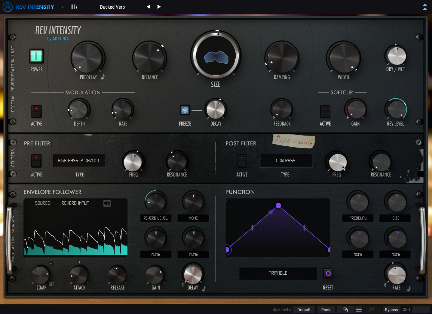
Task: Go to the next preset arrow
Action: pos(159,7)
